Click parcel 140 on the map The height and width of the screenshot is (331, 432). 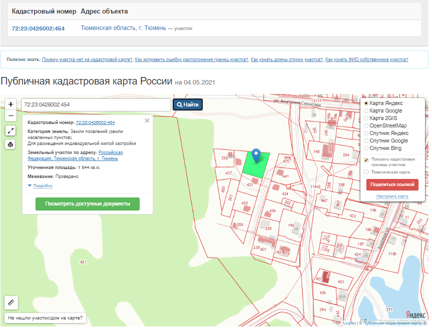pos(316,151)
